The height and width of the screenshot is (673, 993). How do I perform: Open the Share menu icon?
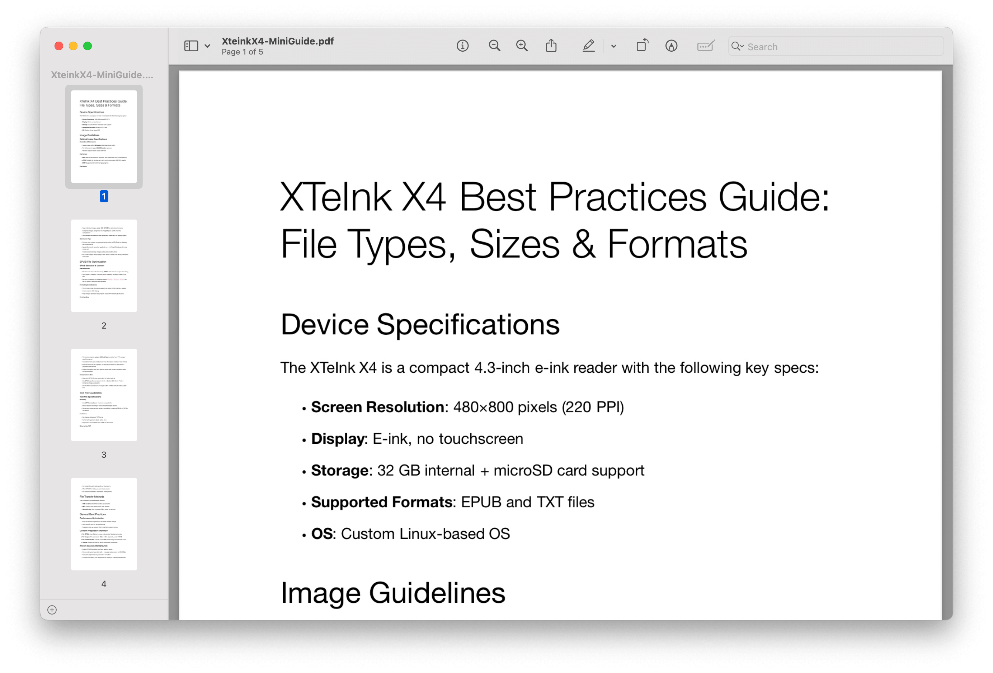click(x=551, y=46)
